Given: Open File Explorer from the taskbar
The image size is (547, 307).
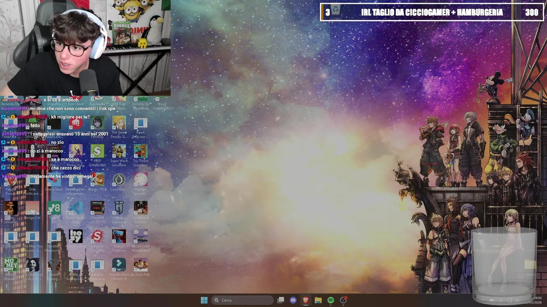Looking at the screenshot, I should click(318, 300).
